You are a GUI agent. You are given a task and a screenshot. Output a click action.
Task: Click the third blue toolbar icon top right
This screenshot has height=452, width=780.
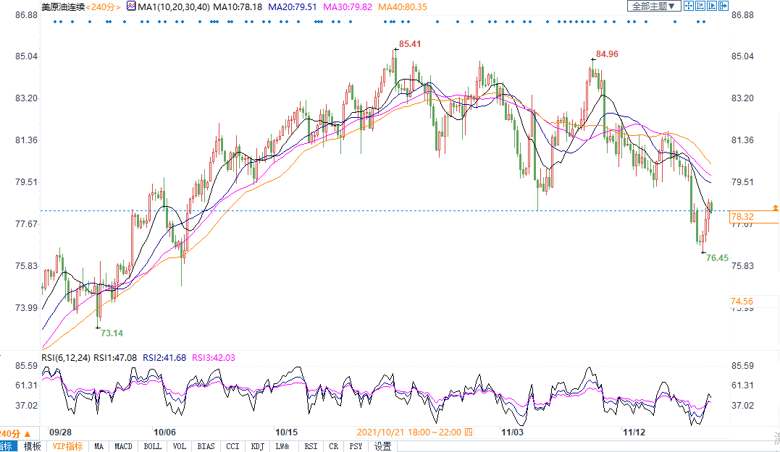pos(710,6)
